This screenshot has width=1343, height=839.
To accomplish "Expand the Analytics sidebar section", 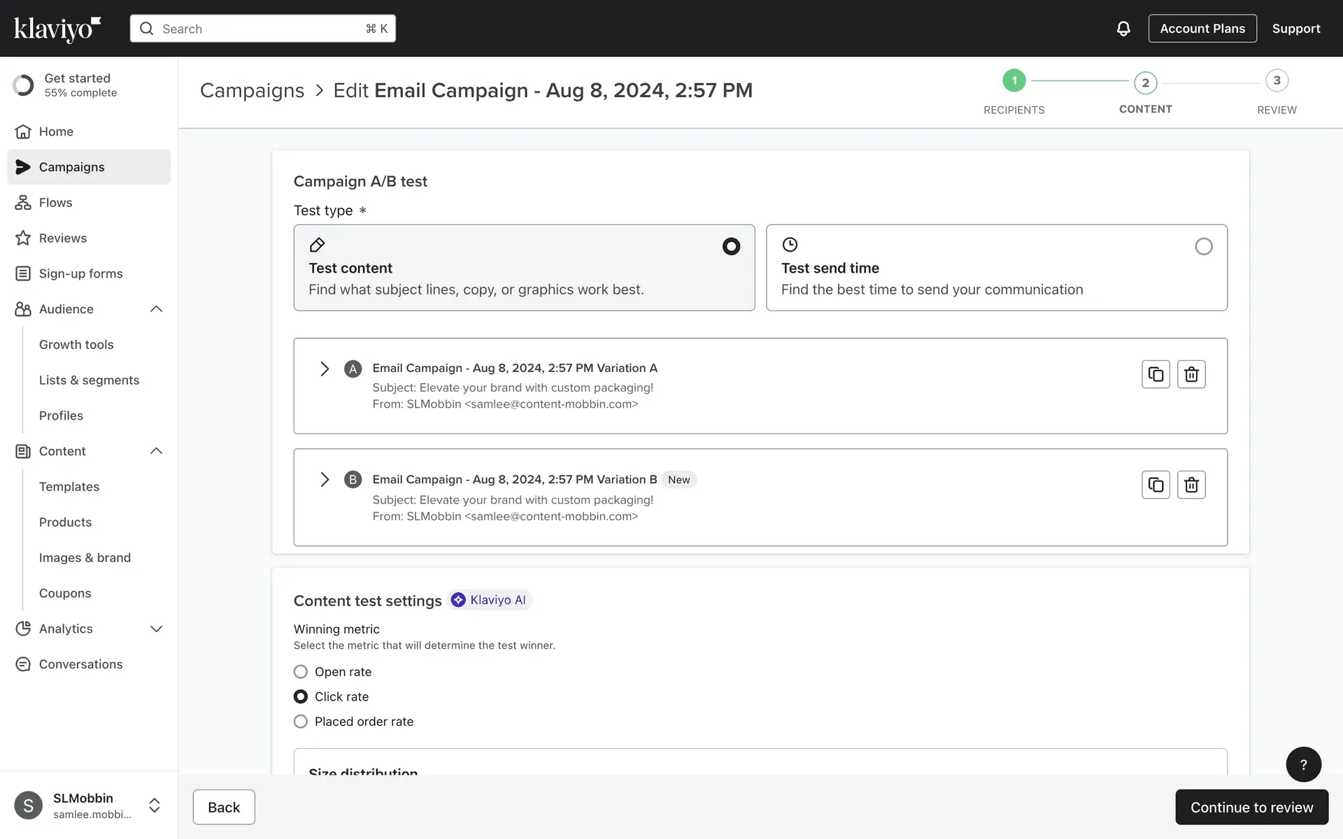I will click(156, 629).
